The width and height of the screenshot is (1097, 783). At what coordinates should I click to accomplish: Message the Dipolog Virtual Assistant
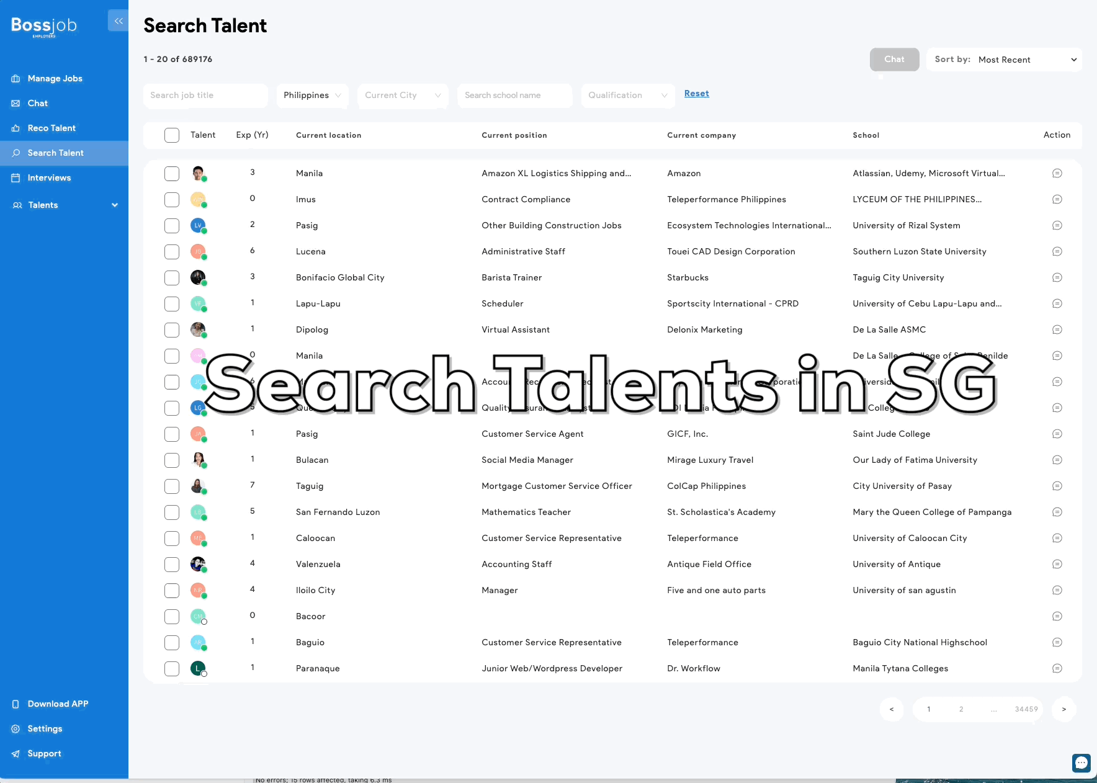click(1057, 330)
